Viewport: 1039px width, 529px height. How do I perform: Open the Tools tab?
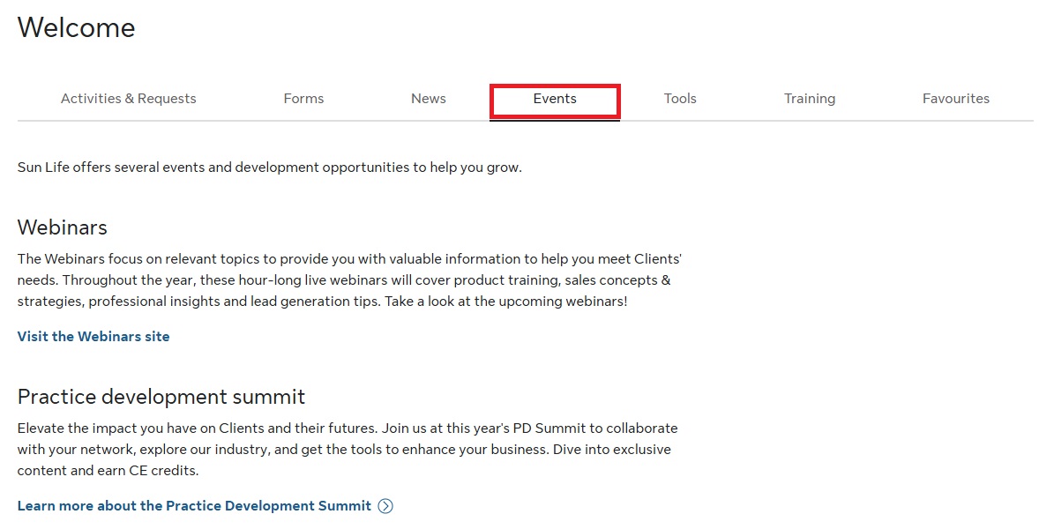(x=680, y=99)
